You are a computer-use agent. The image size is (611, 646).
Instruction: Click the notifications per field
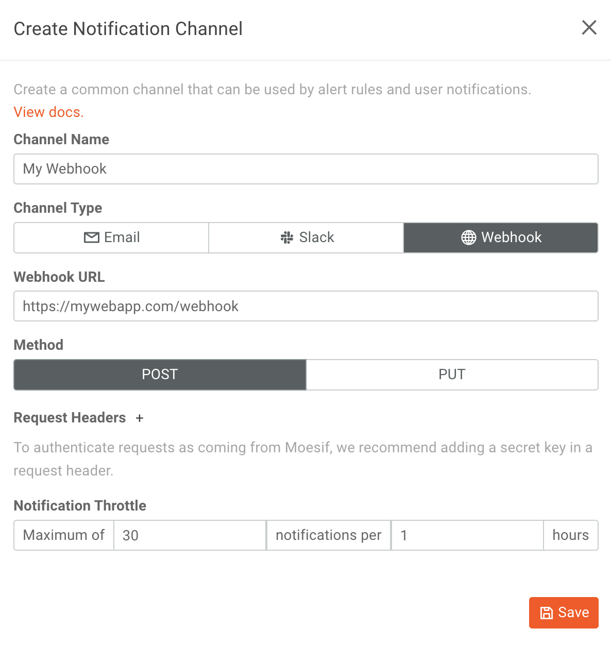(x=328, y=535)
